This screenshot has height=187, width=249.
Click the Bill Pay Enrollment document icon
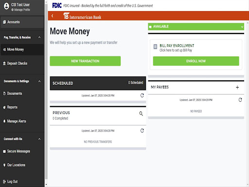[155, 47]
